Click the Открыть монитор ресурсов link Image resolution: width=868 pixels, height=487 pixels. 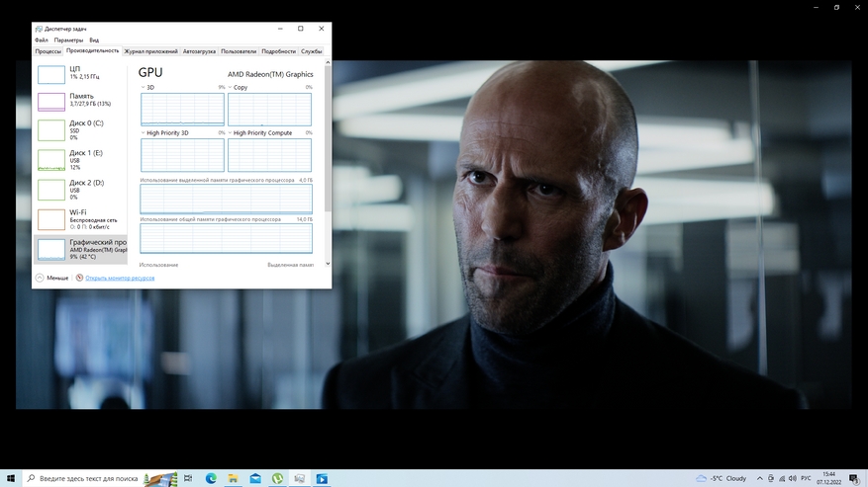click(x=120, y=278)
